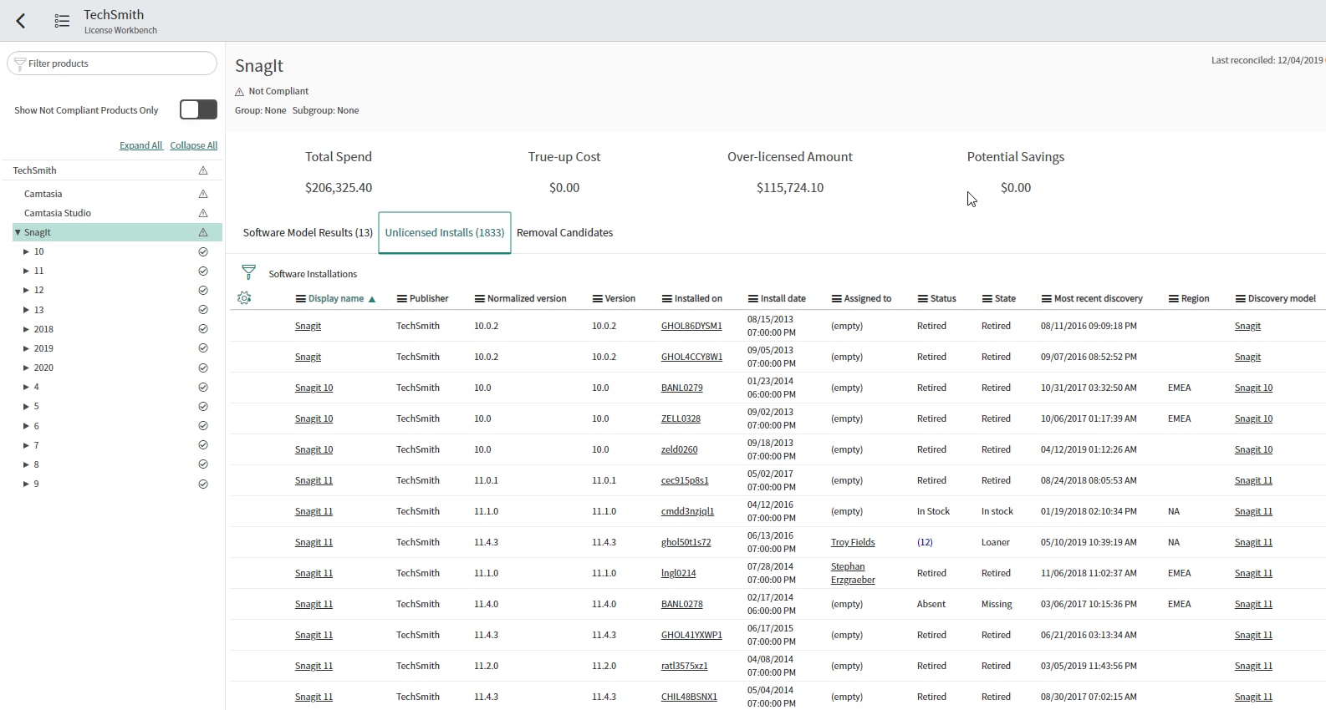This screenshot has width=1326, height=710.
Task: Open Display name column menu icon
Action: [x=301, y=298]
